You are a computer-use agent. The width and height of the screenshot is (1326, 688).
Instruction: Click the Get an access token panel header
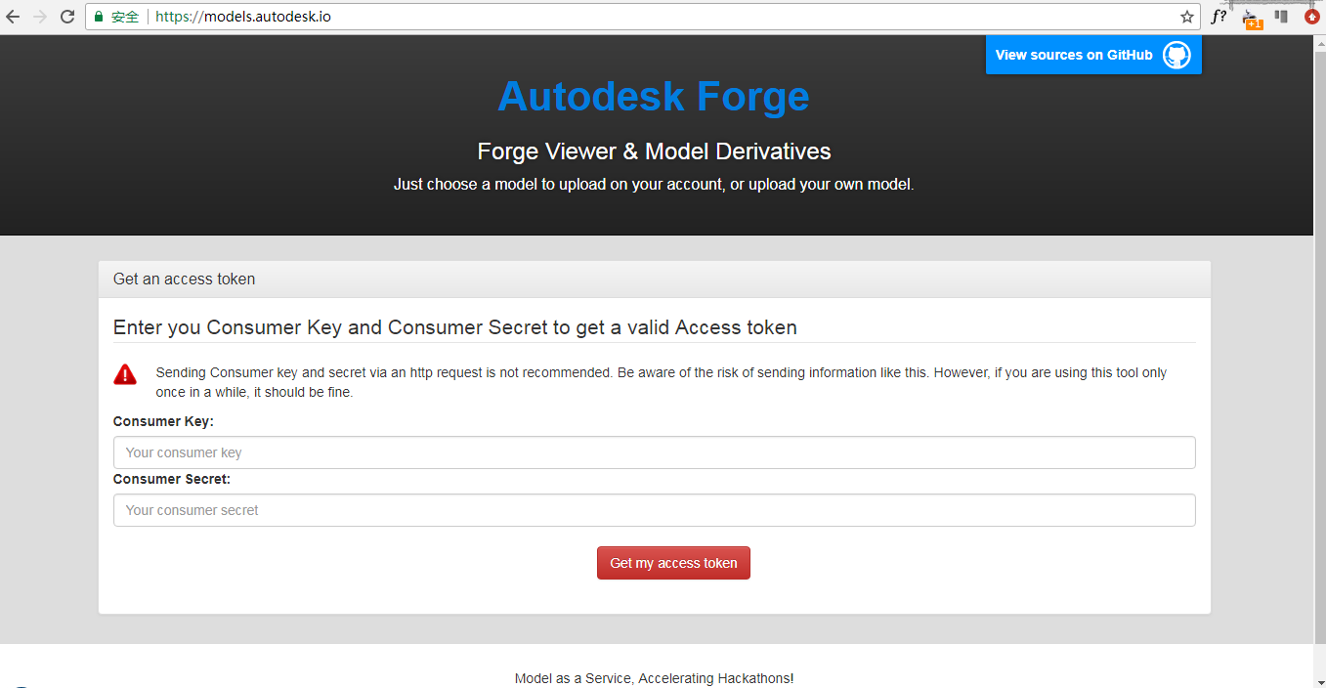click(654, 279)
